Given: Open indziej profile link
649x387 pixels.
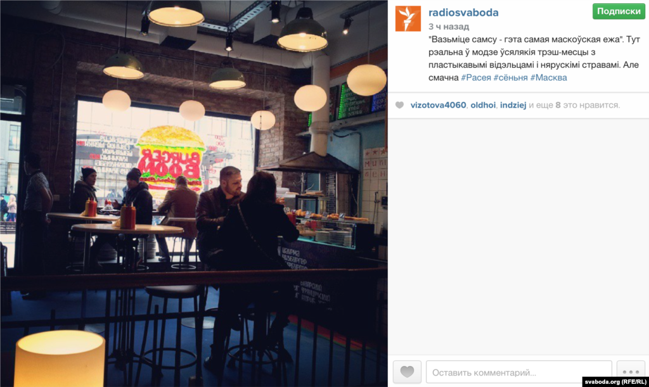Looking at the screenshot, I should click(x=513, y=105).
